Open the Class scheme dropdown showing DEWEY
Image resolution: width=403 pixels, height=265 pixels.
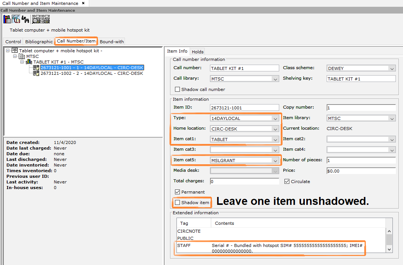pyautogui.click(x=392, y=68)
